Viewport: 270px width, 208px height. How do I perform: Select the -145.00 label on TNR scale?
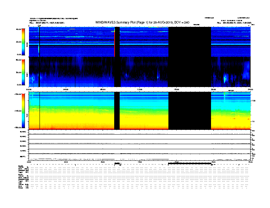[x=18, y=111]
